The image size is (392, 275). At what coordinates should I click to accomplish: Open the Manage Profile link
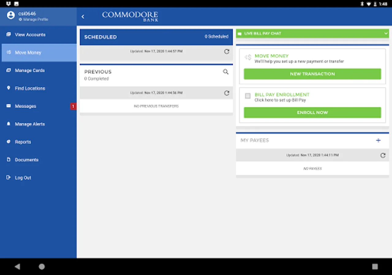[x=33, y=20]
